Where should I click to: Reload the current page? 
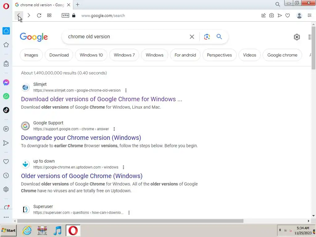39,15
